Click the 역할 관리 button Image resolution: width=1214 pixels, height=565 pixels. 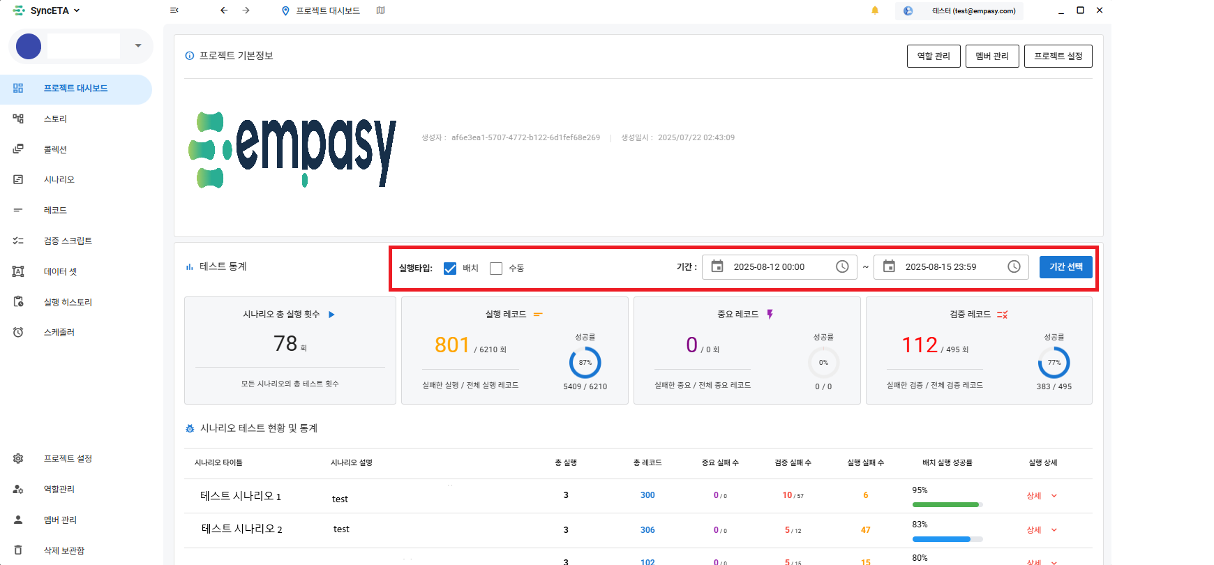(934, 56)
